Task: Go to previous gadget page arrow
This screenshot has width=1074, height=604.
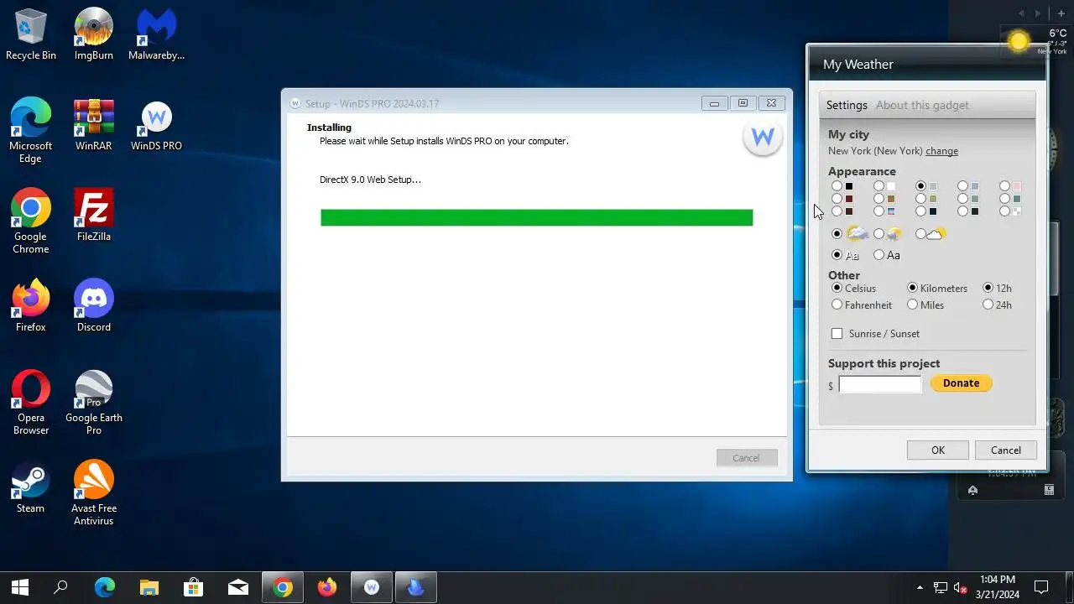Action: coord(1022,13)
